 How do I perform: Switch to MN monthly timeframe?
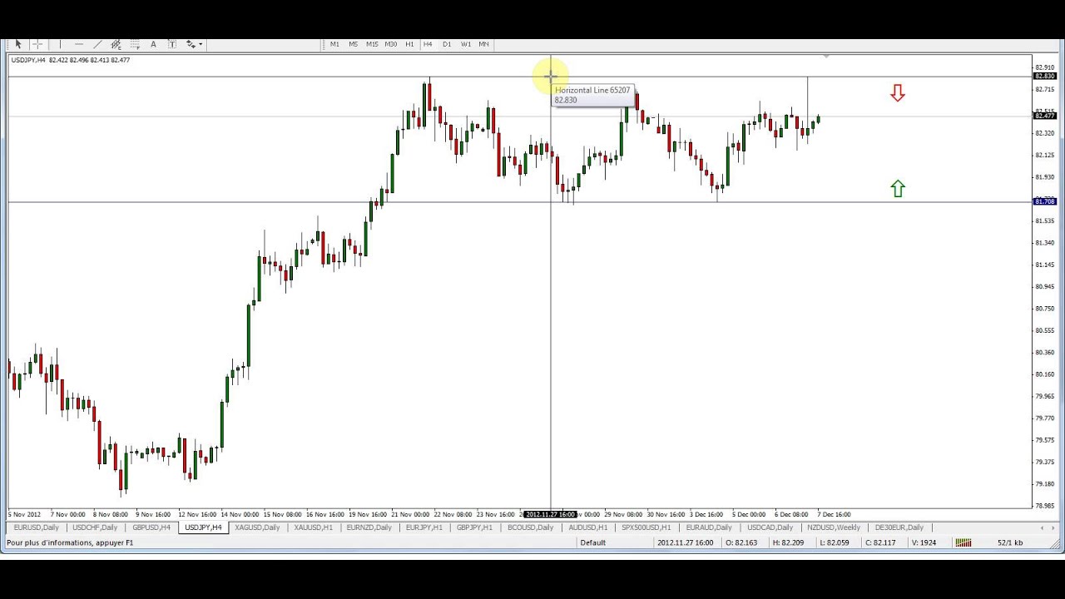pos(483,44)
